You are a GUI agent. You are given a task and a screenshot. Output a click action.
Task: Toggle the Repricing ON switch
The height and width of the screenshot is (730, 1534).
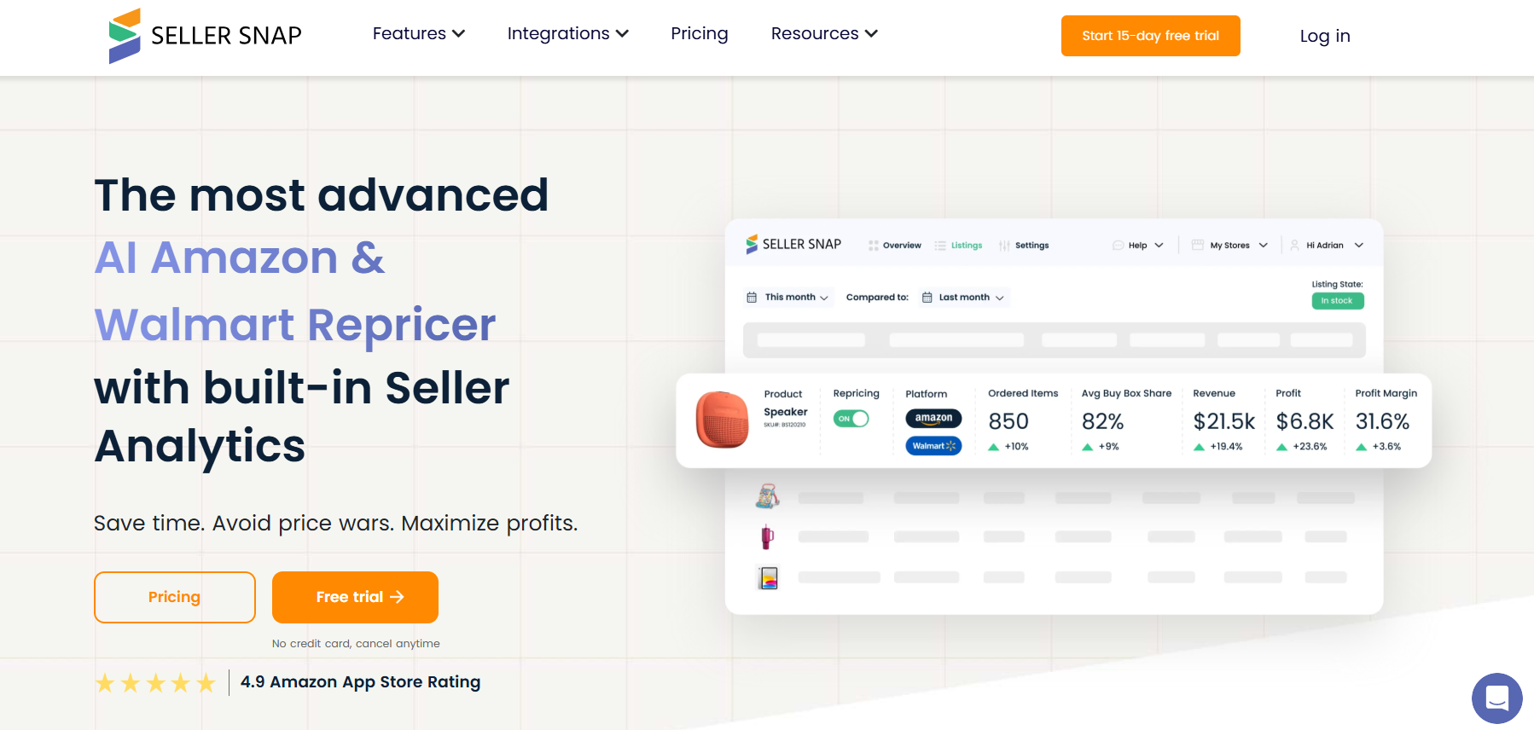point(851,419)
